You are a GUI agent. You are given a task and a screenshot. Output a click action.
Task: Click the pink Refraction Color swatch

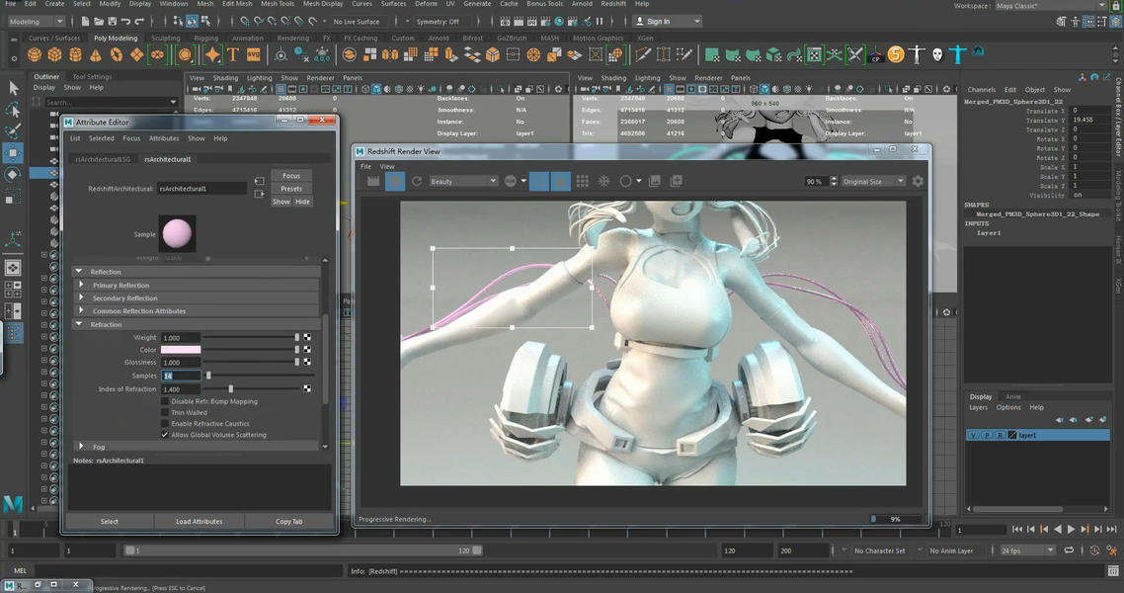coord(181,350)
